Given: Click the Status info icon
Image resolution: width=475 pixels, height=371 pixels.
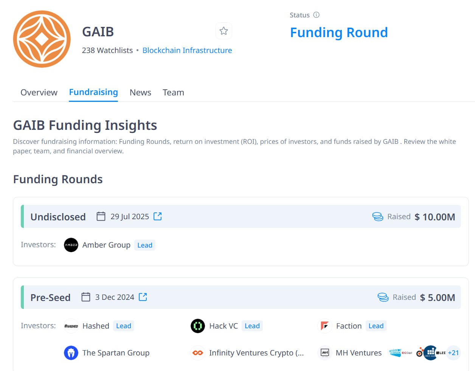Looking at the screenshot, I should [x=317, y=15].
